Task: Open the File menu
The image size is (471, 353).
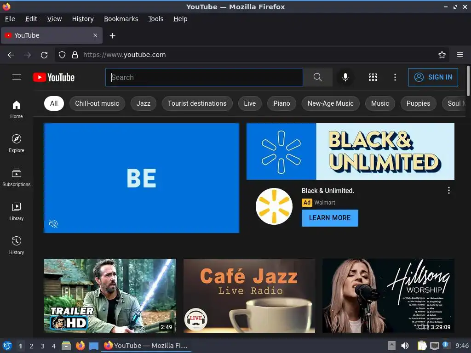Action: click(x=10, y=19)
